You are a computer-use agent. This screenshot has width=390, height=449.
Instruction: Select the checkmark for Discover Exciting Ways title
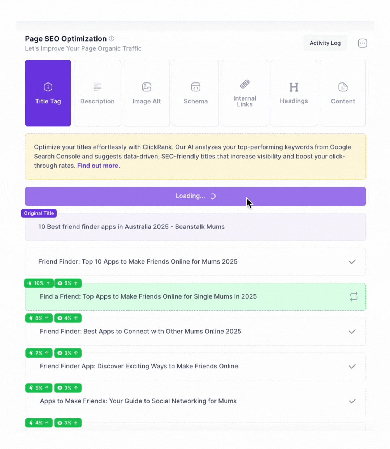click(x=352, y=367)
